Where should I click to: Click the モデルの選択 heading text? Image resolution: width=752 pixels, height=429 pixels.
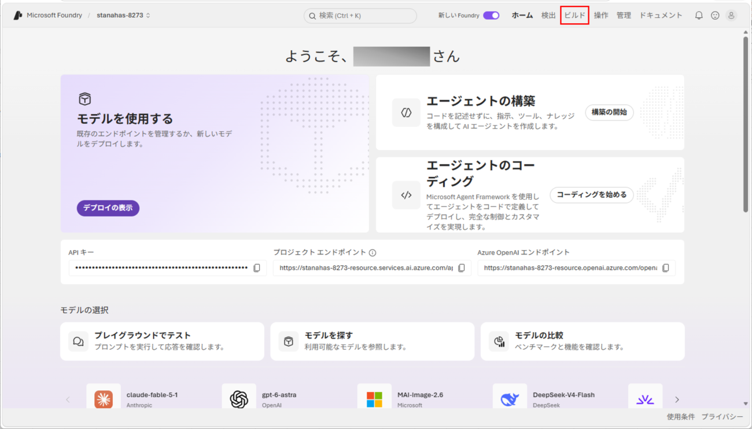(x=84, y=310)
